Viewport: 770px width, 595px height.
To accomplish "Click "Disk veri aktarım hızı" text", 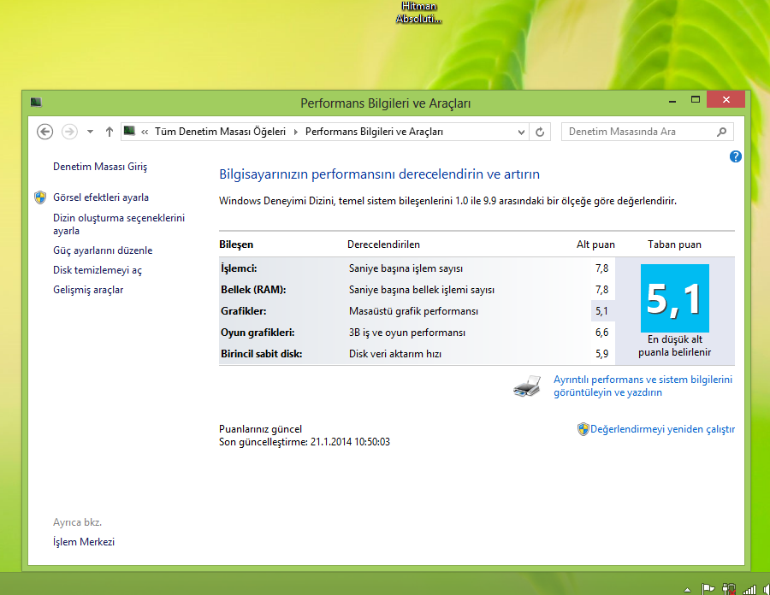I will [x=395, y=354].
